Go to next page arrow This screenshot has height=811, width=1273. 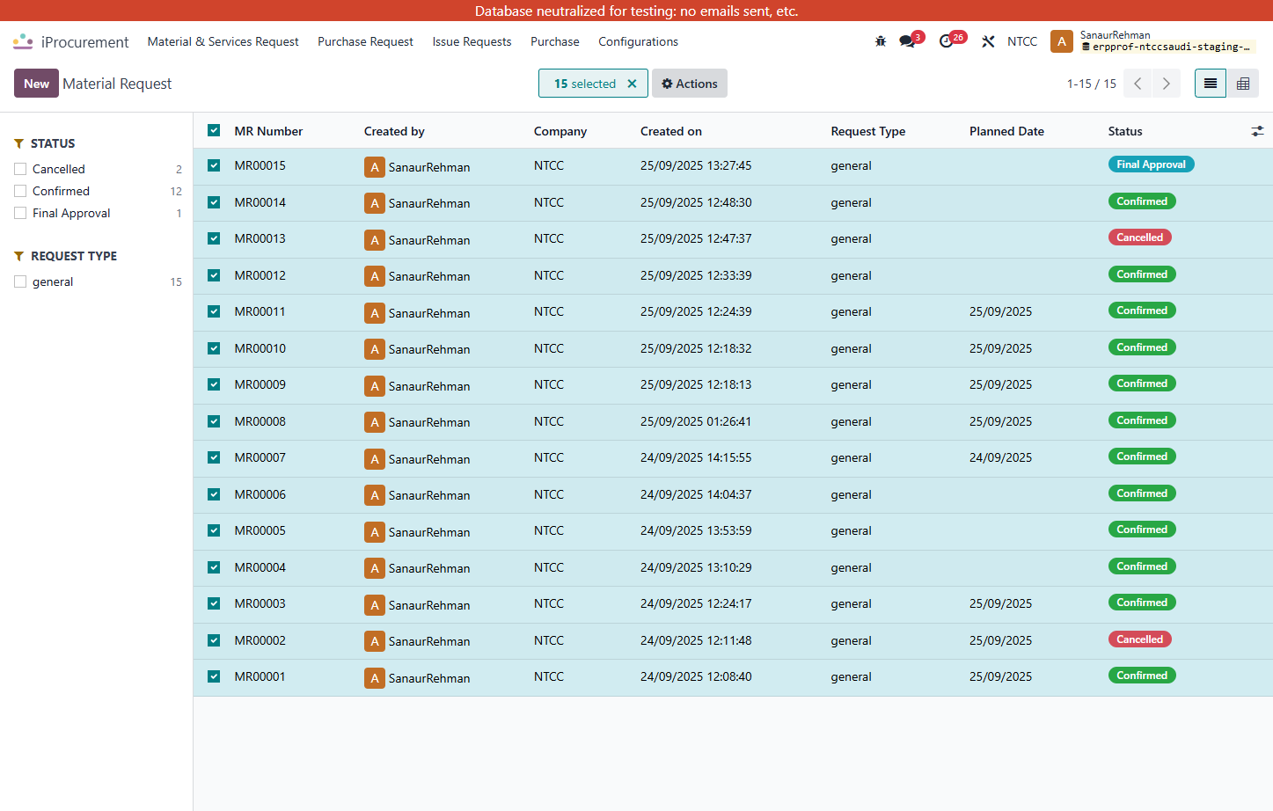click(1167, 84)
